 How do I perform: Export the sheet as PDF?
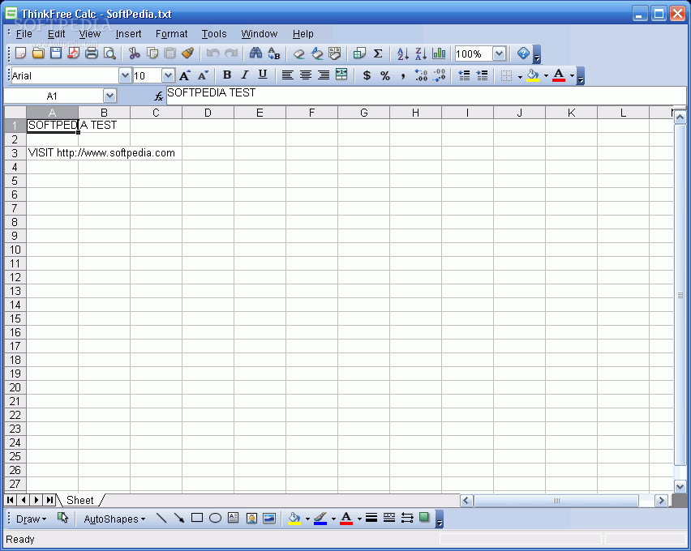pyautogui.click(x=74, y=53)
